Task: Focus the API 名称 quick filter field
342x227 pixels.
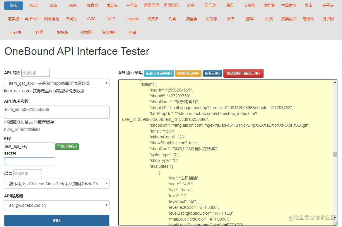Action: 35,73
